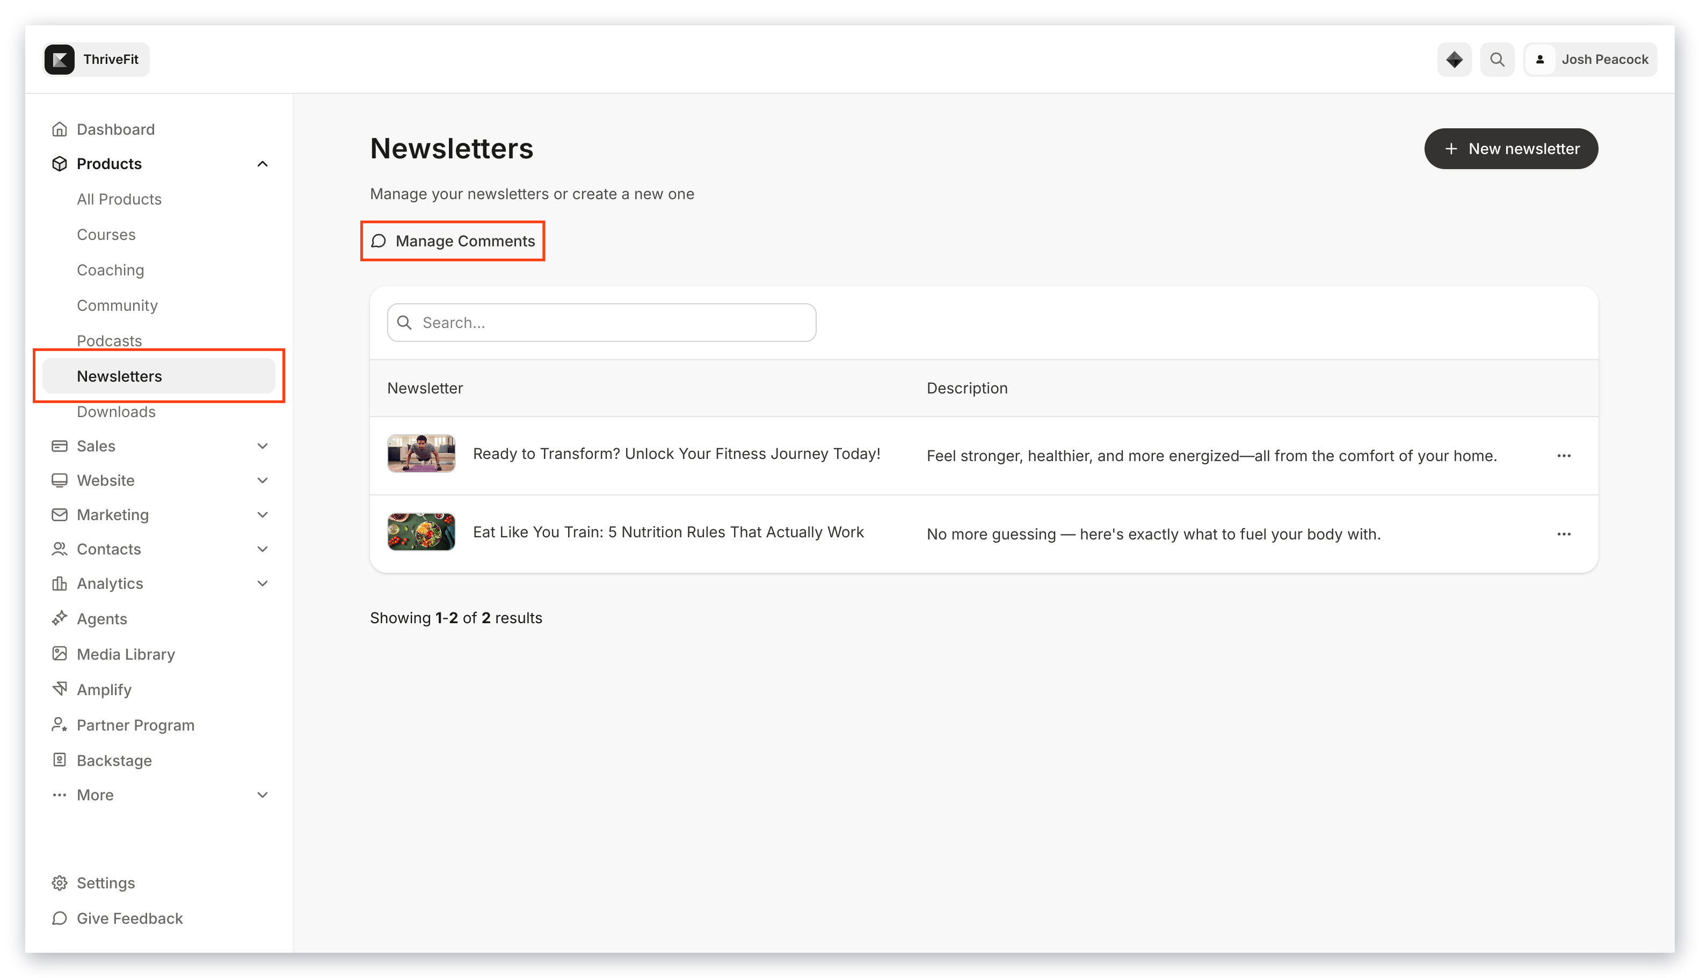
Task: Click the push-up workout thumbnail
Action: click(x=422, y=454)
